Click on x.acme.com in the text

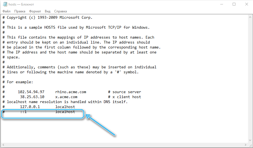point(66,97)
